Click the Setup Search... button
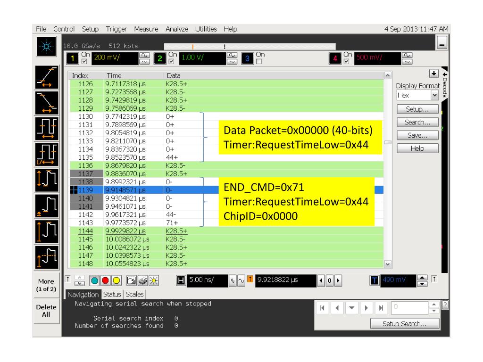The image size is (483, 362). [404, 323]
